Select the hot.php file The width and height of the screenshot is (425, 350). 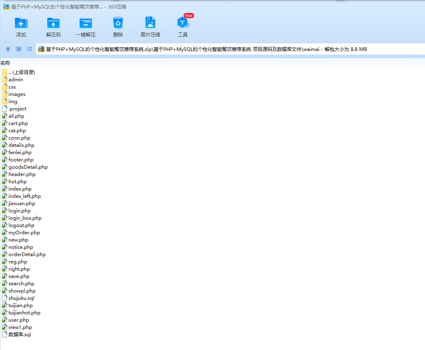pyautogui.click(x=14, y=182)
